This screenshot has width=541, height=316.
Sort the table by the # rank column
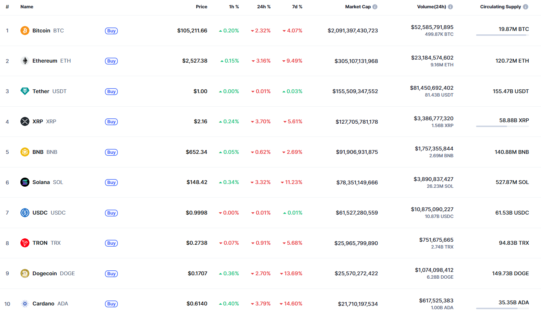coord(7,7)
